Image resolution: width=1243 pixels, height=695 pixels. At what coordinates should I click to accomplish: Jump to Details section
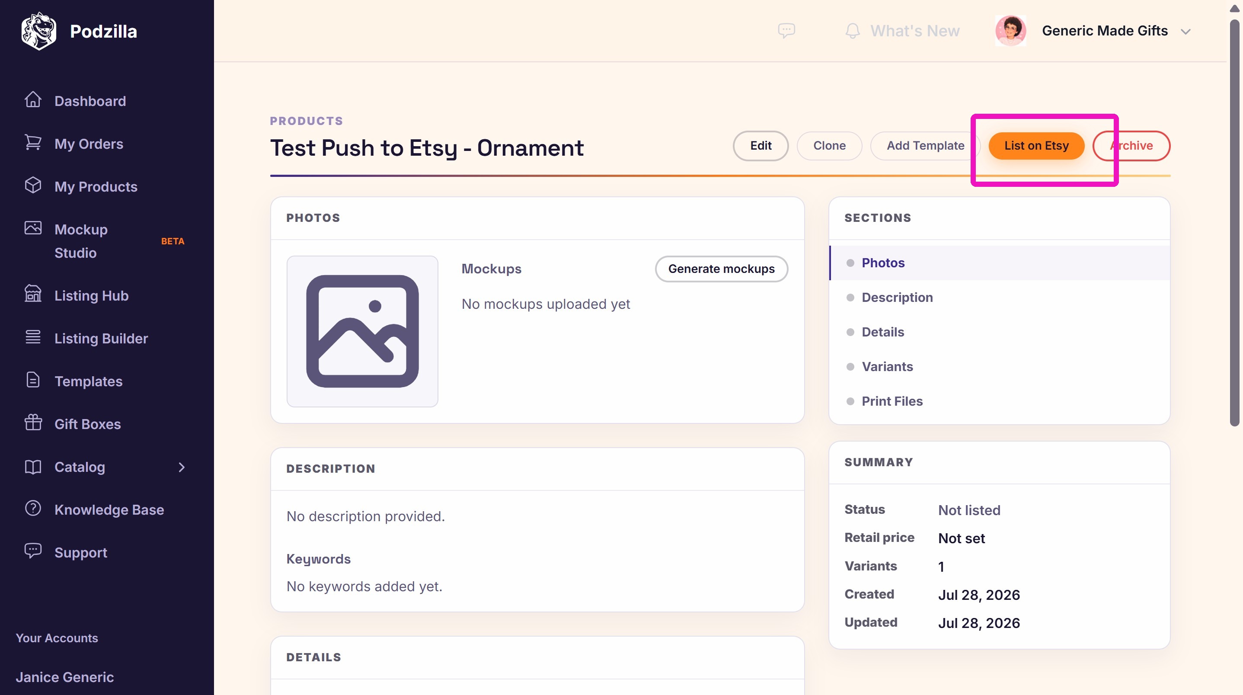999,332
